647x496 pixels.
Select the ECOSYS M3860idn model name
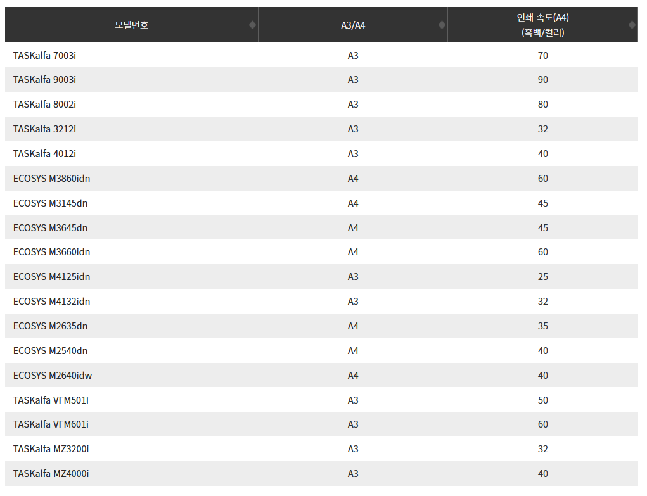pos(51,179)
